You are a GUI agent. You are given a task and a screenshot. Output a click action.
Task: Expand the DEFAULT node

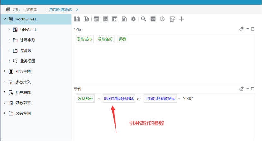tap(9, 29)
